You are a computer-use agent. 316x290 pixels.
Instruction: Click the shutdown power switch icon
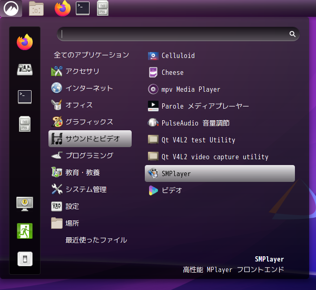tap(25, 259)
